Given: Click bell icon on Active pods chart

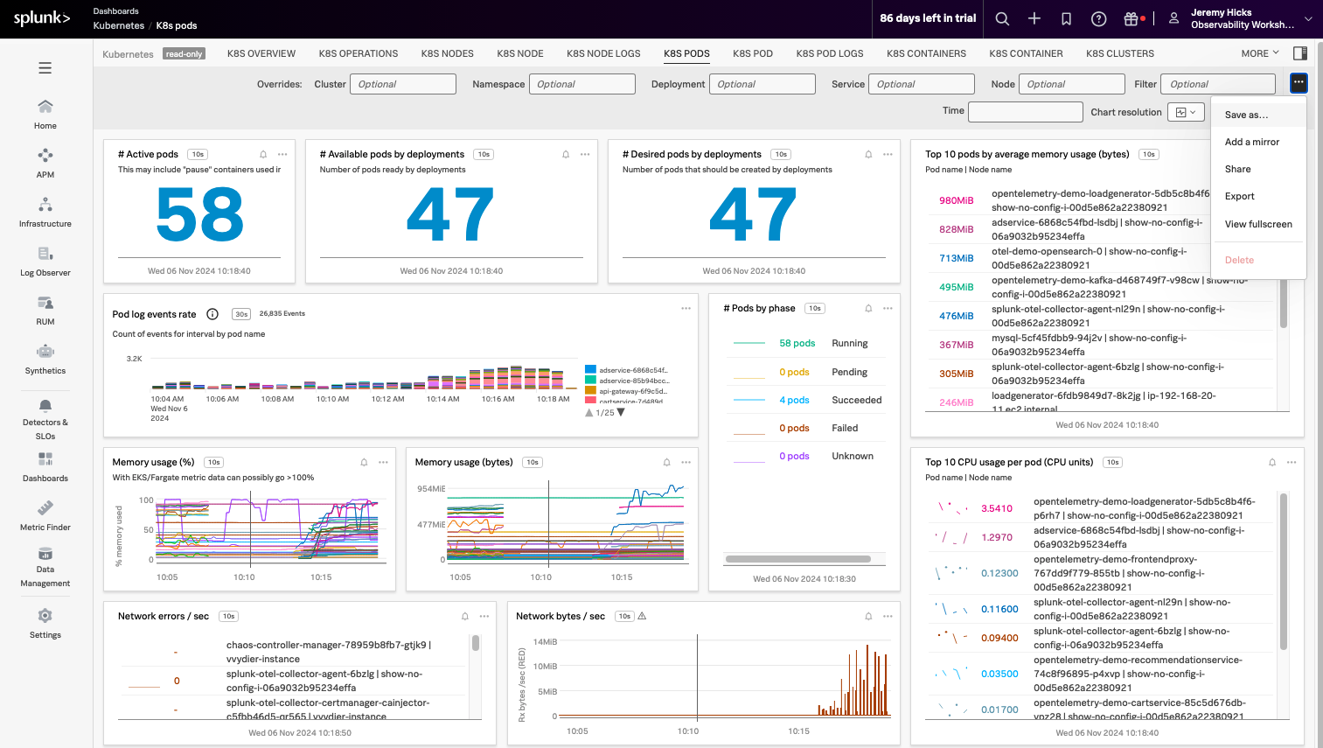Looking at the screenshot, I should [263, 154].
